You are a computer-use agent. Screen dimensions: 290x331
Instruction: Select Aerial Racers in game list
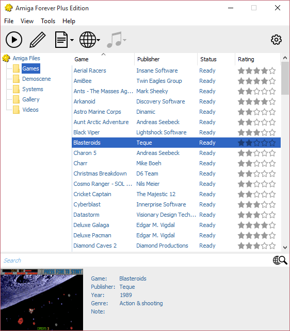pos(176,71)
